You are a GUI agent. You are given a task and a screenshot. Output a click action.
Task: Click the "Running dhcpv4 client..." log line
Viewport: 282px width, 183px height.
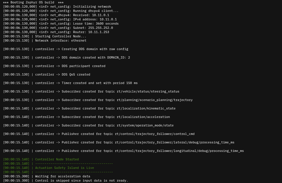61,11
